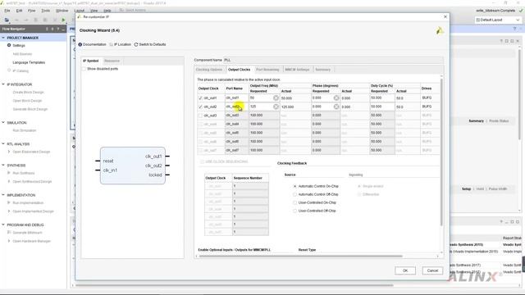Image resolution: width=525 pixels, height=295 pixels.
Task: Click the Run Implementation play icon
Action: click(9, 202)
